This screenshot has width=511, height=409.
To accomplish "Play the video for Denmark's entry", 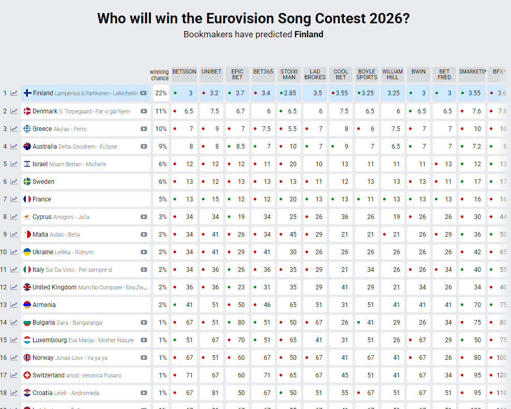I will click(143, 111).
